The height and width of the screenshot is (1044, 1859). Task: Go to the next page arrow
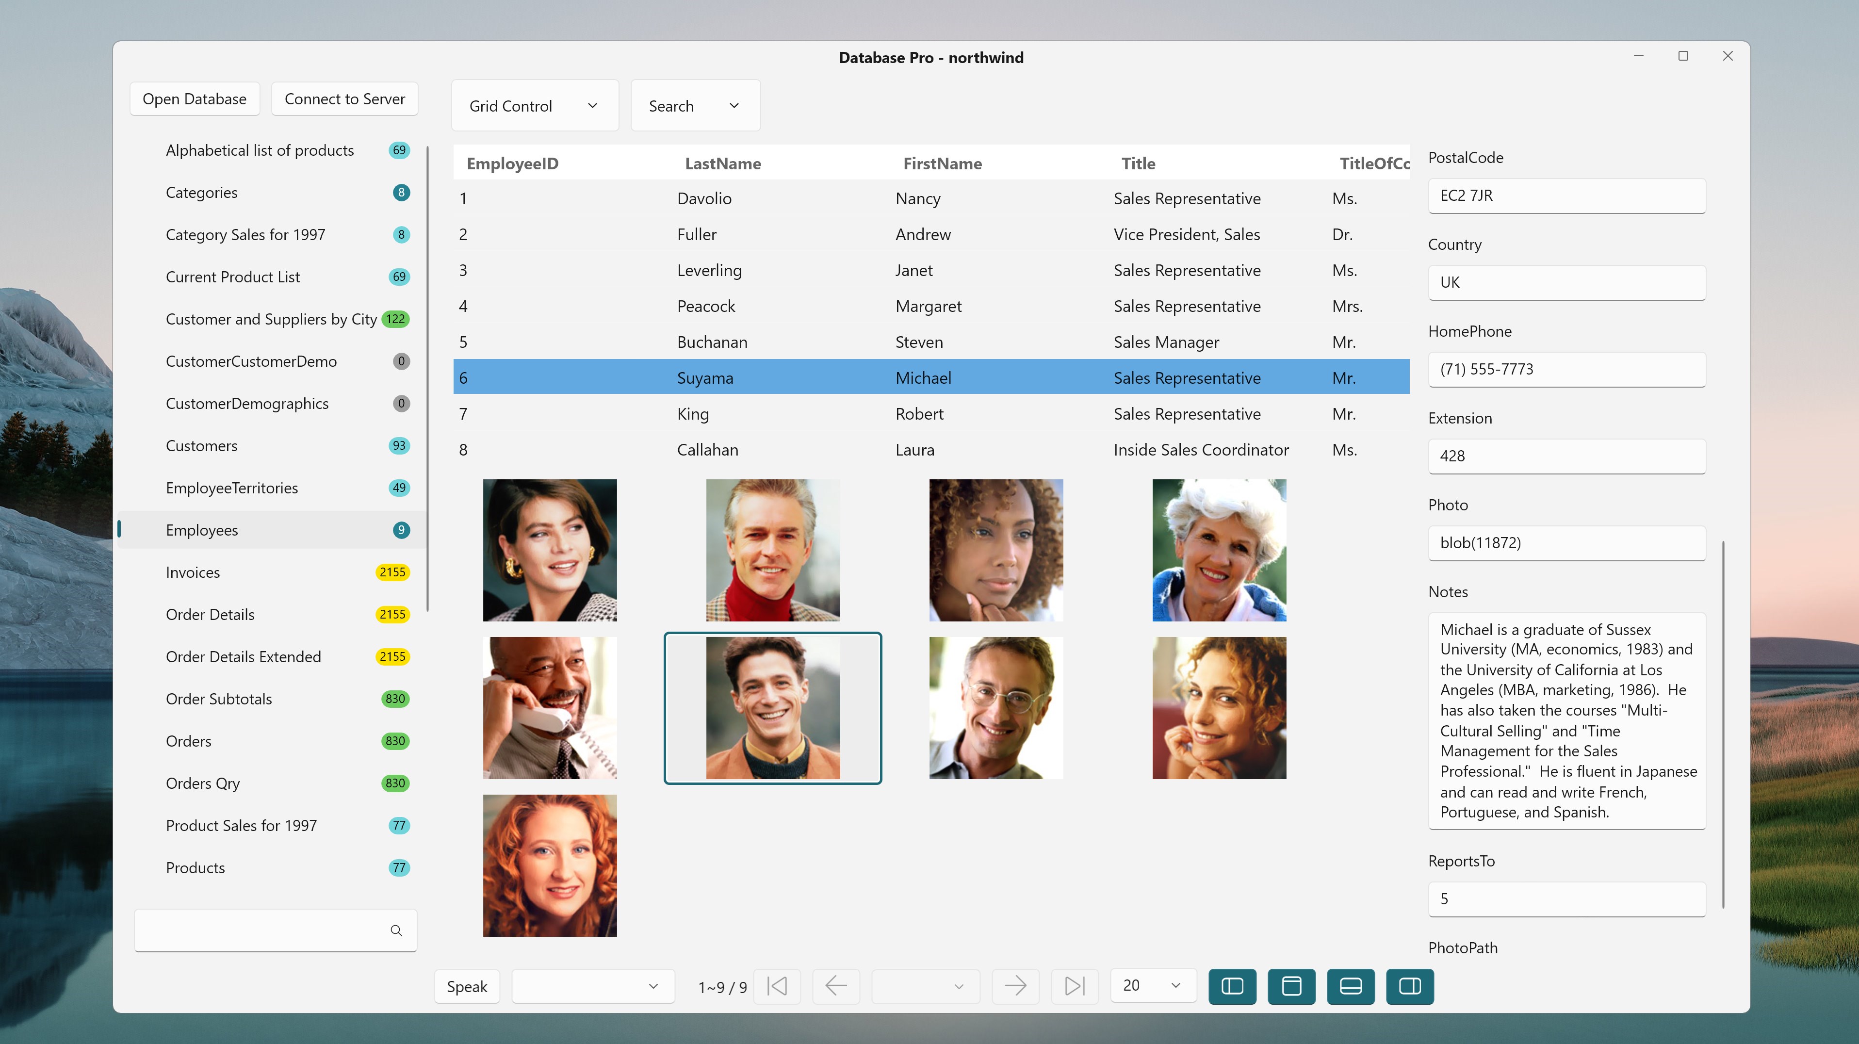click(1015, 986)
